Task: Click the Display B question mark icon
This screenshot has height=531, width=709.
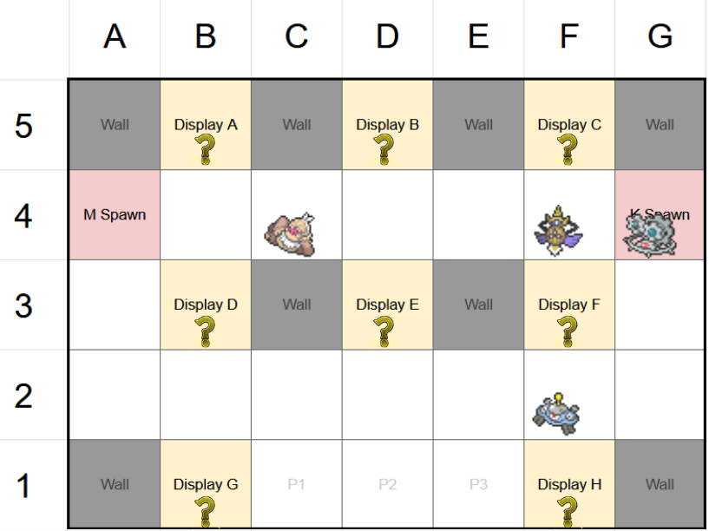Action: pyautogui.click(x=387, y=149)
